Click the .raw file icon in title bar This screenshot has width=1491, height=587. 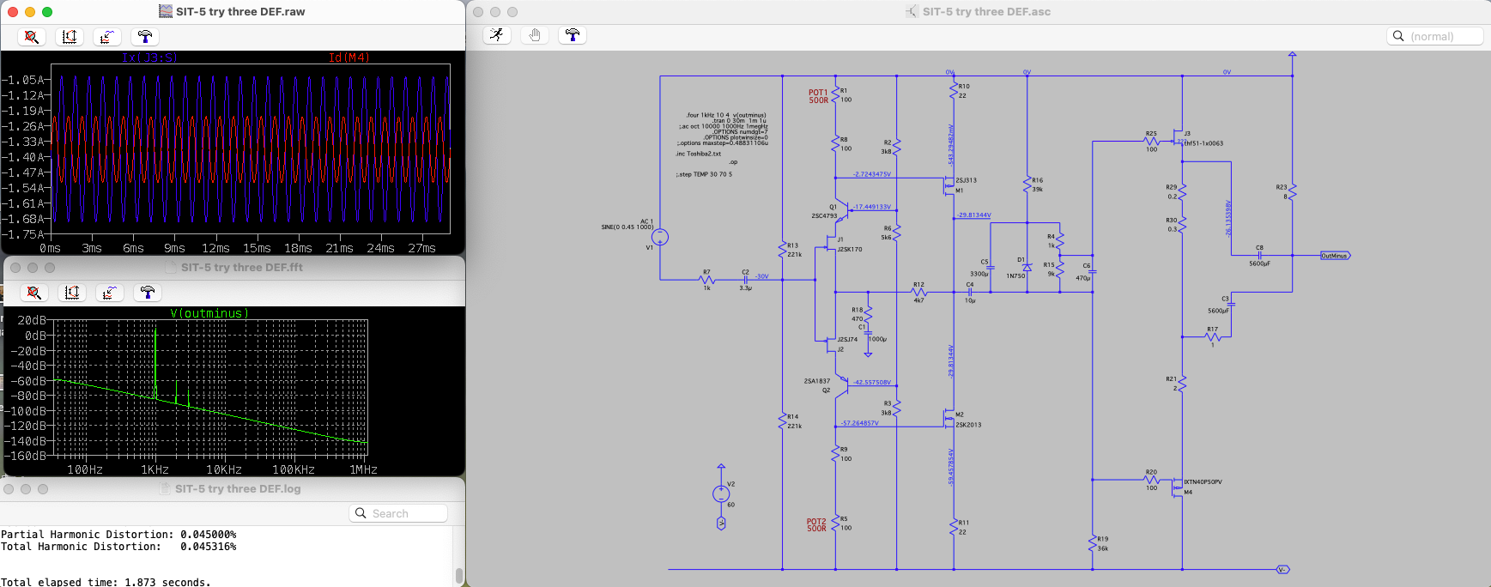pos(166,11)
